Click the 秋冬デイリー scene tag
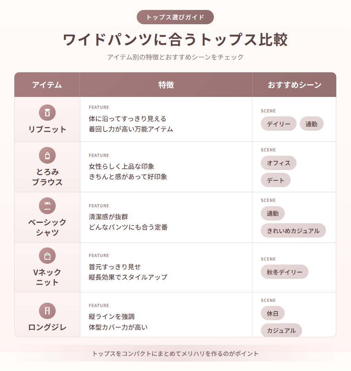This screenshot has height=371, width=351. click(x=285, y=272)
